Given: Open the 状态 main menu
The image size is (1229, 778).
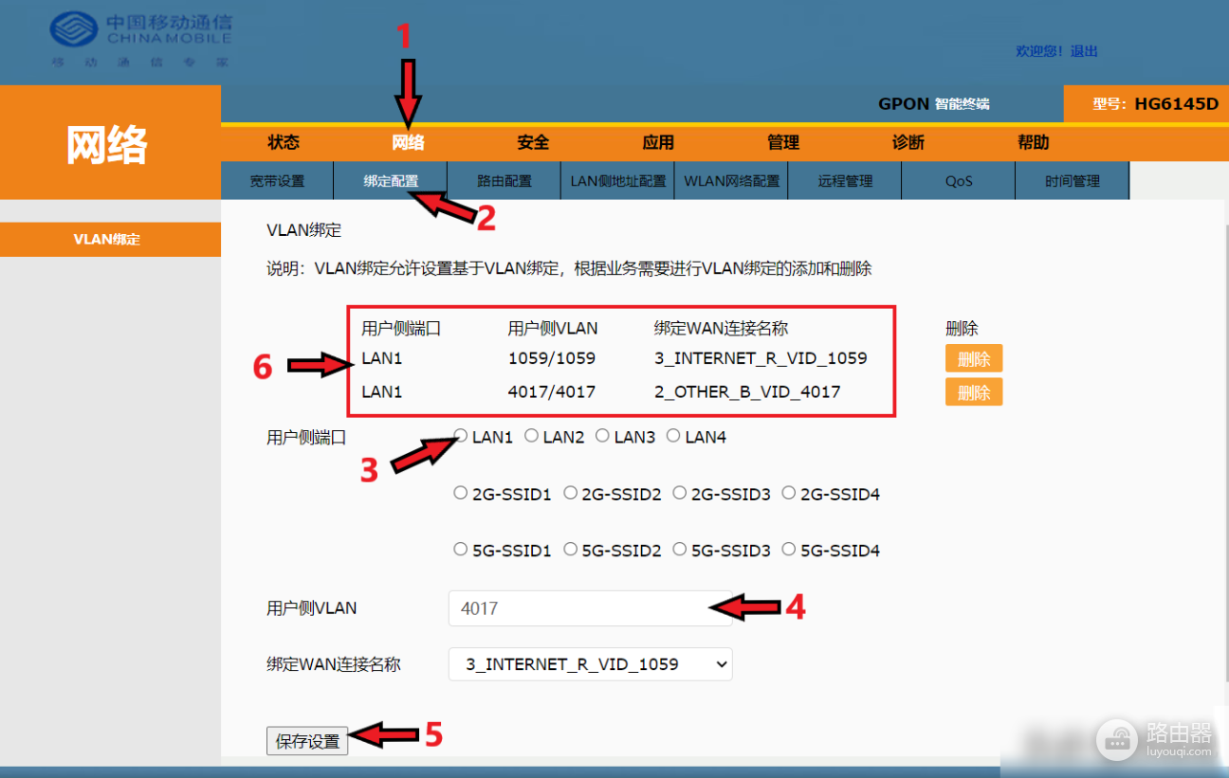Looking at the screenshot, I should 284,142.
